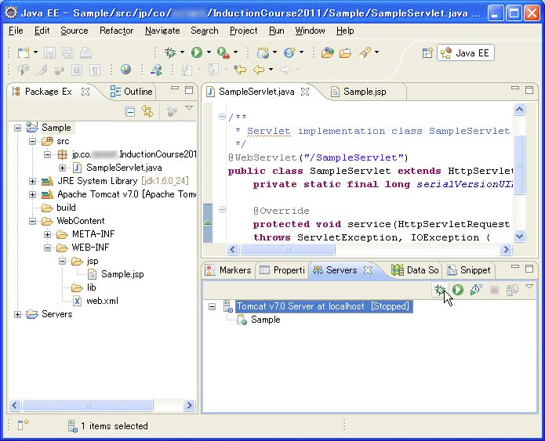Click the editor horizontal scrollbar thumb

pyautogui.click(x=288, y=250)
